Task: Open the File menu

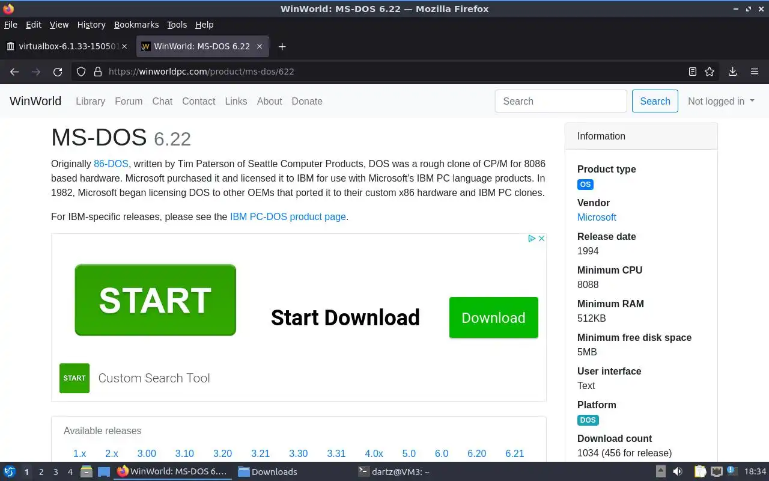Action: coord(11,25)
